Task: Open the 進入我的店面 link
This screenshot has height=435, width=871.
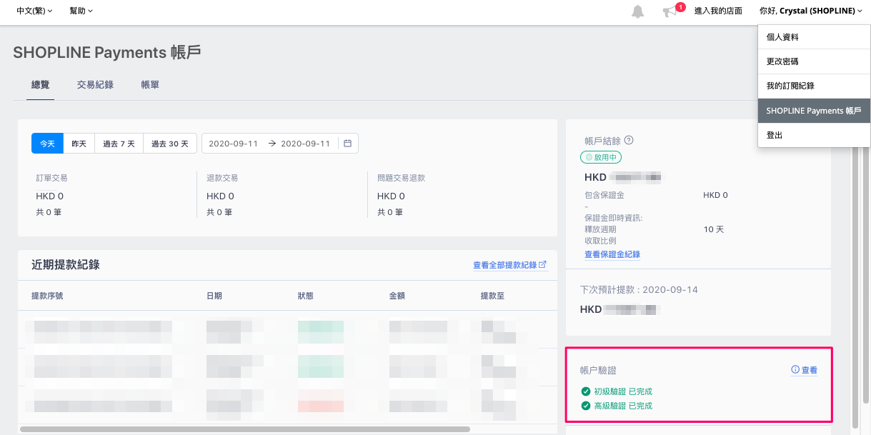Action: (x=718, y=11)
